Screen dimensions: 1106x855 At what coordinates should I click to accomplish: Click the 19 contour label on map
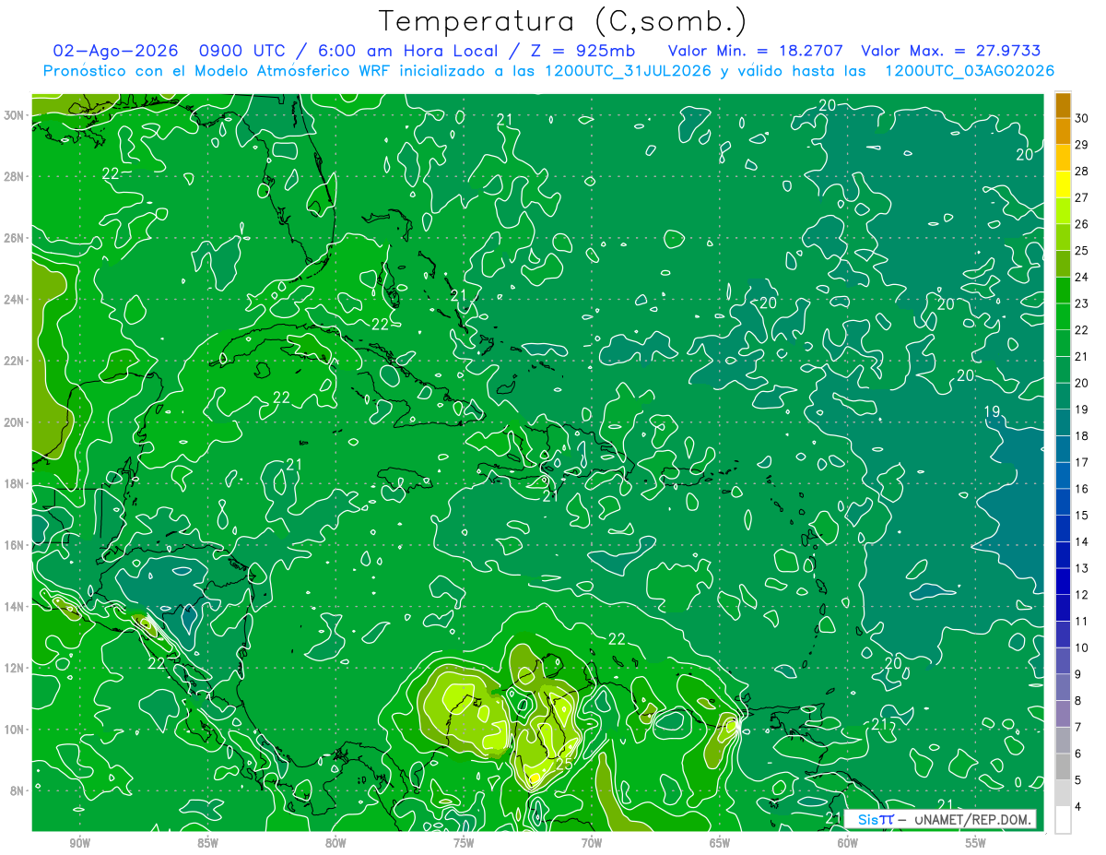coord(992,411)
